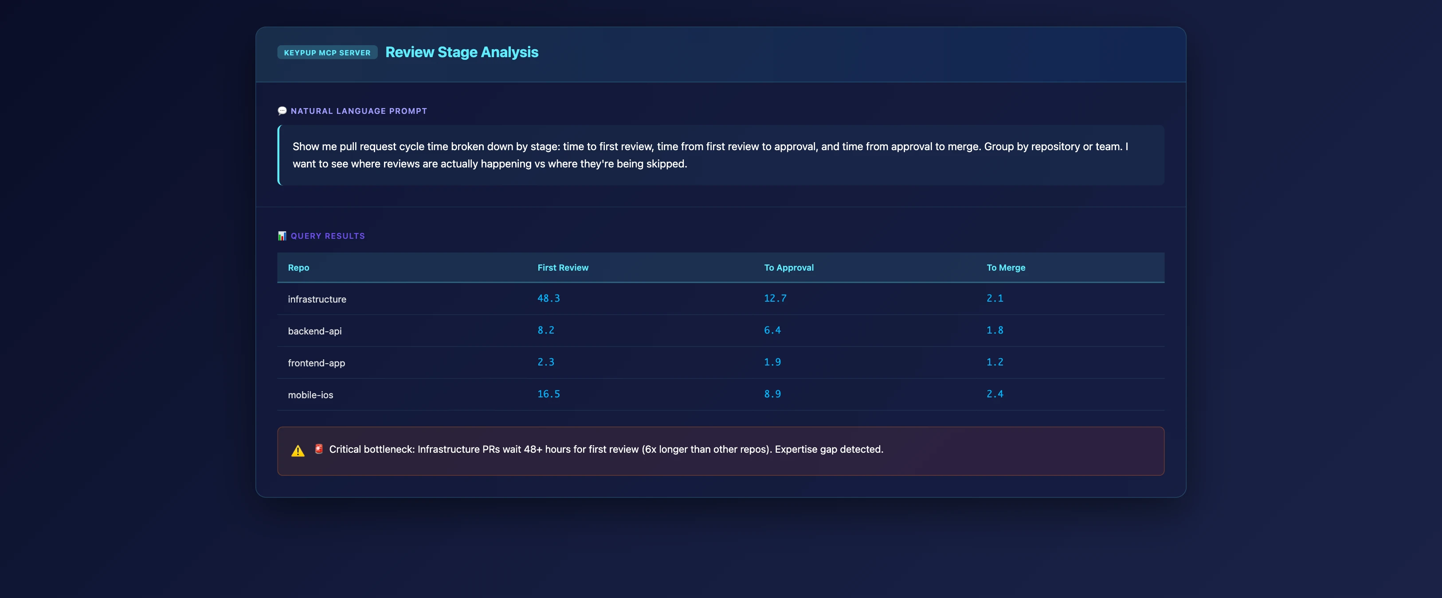
Task: Click the 6.4 to approval value
Action: pyautogui.click(x=772, y=330)
